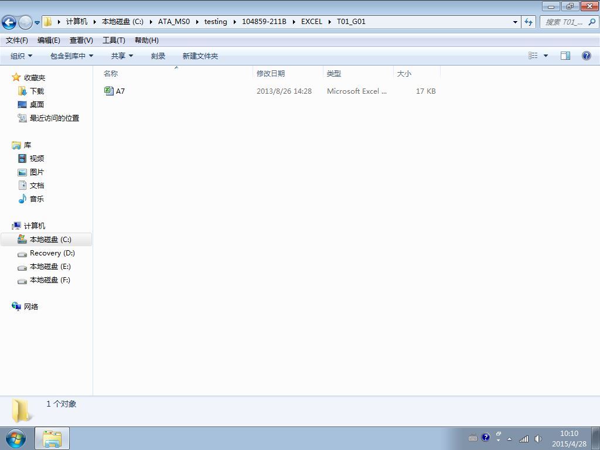Viewport: 600px width, 450px height.
Task: Click the change view icon
Action: [x=533, y=56]
